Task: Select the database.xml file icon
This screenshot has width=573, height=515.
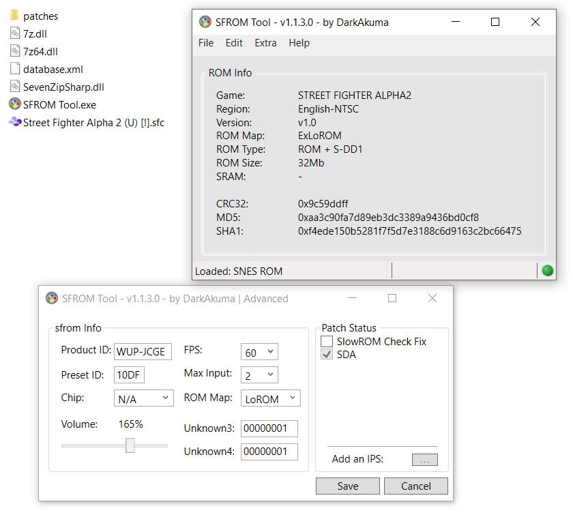Action: click(14, 69)
